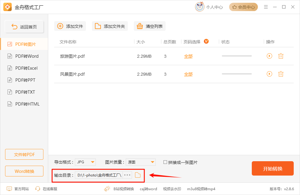Click progress bar of 风景图片.pdf
This screenshot has height=195, width=300.
point(237,74)
